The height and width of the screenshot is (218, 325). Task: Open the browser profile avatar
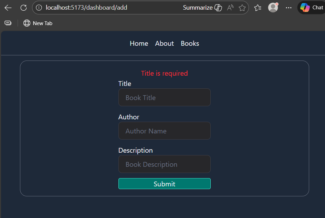273,8
